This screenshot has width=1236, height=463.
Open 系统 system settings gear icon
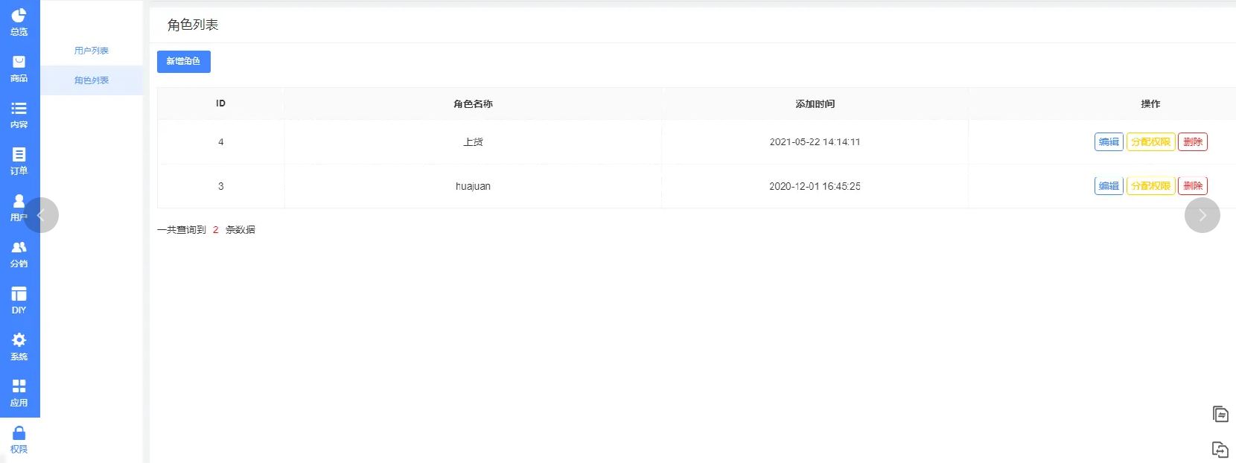tap(19, 340)
